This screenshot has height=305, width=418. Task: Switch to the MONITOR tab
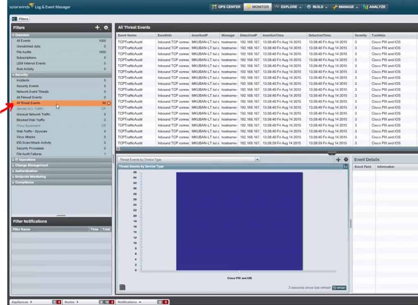tap(258, 7)
